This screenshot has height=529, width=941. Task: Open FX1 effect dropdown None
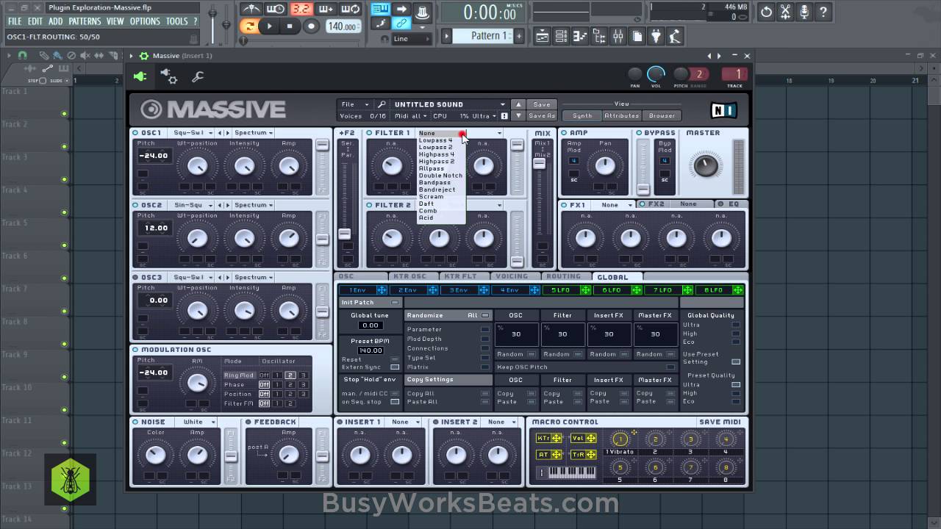click(x=615, y=204)
